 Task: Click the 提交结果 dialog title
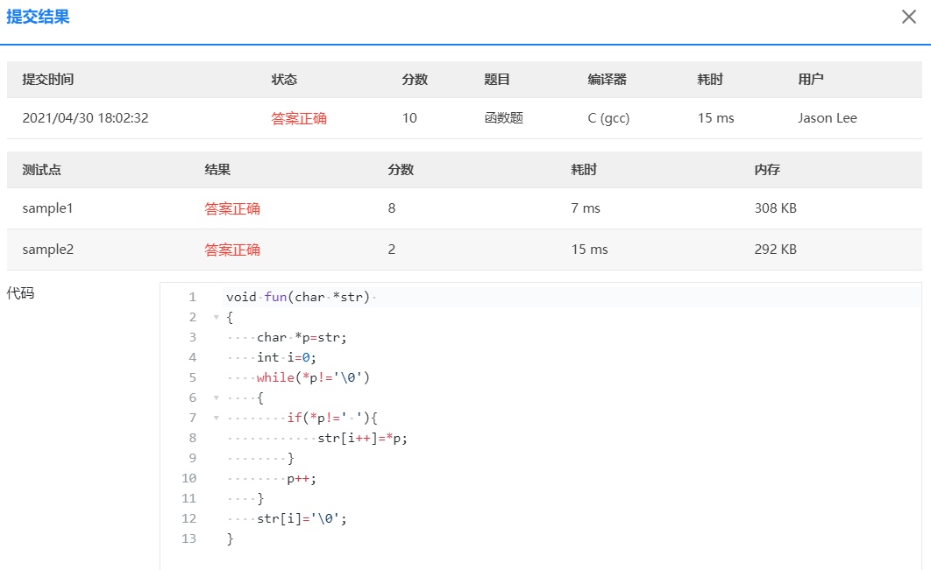pyautogui.click(x=38, y=17)
